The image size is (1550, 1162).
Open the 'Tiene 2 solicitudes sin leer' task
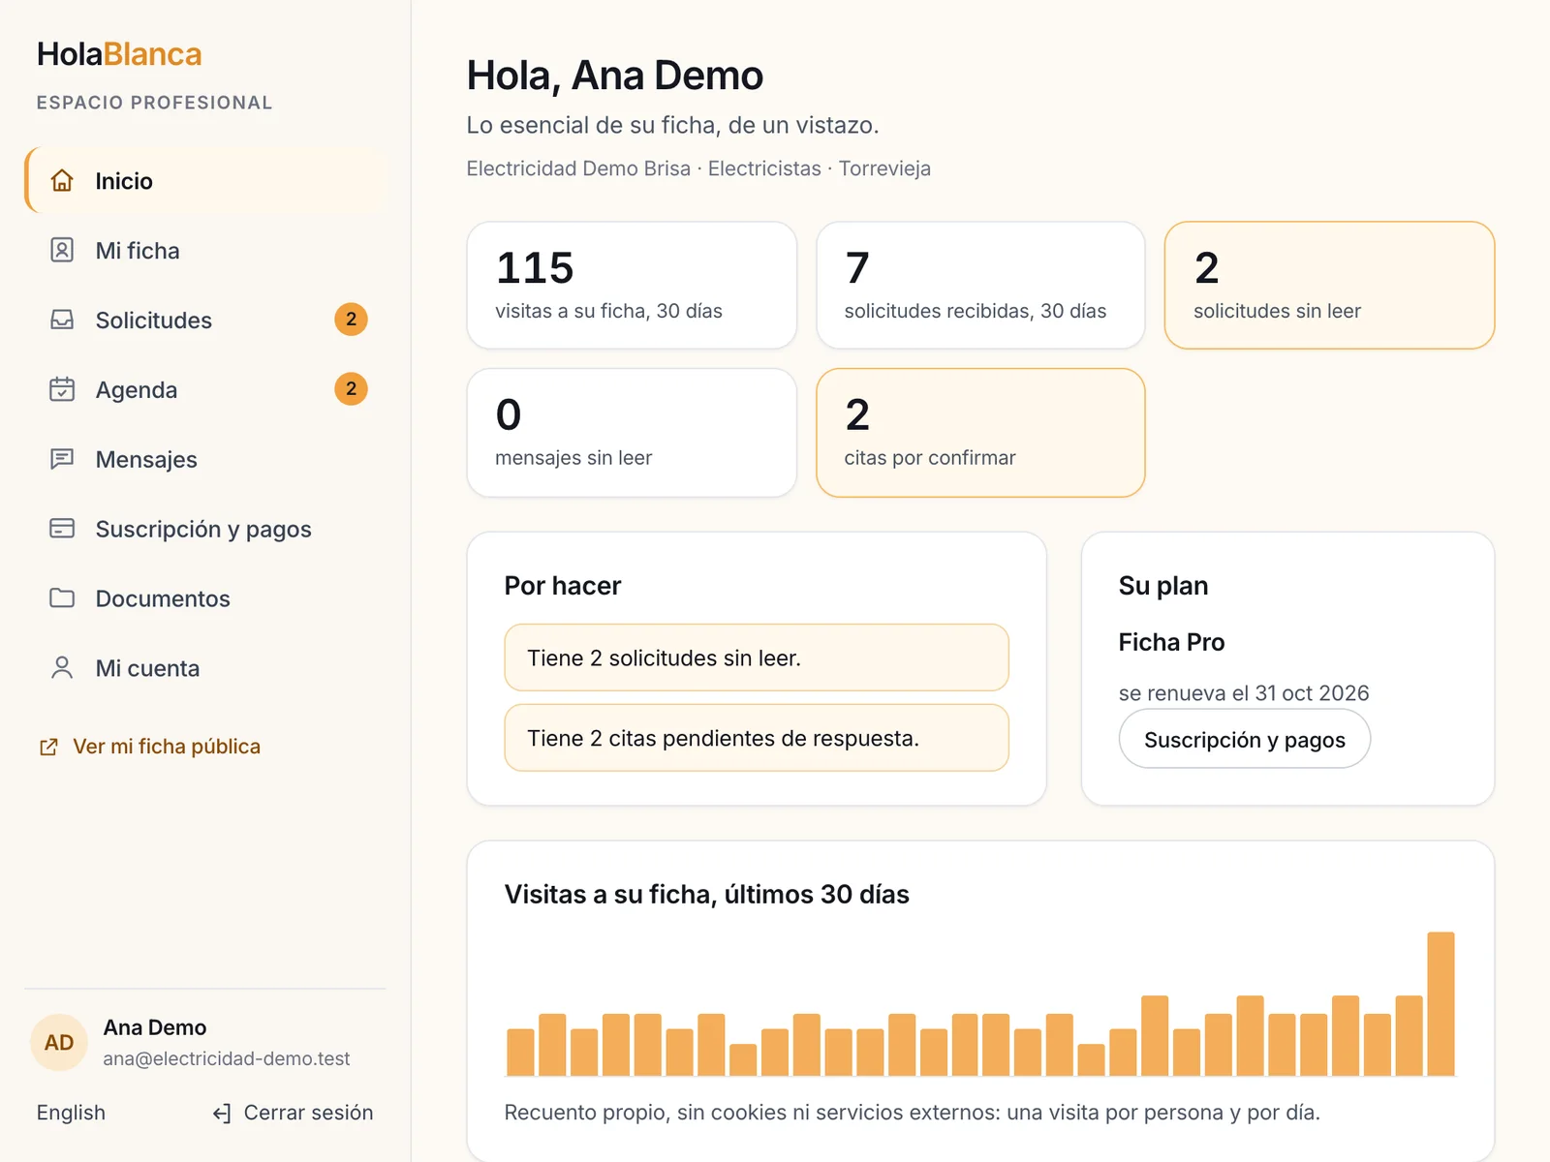[x=757, y=657]
